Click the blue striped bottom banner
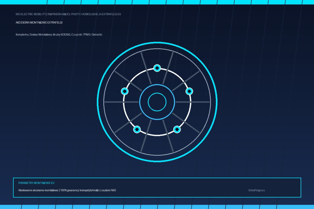This screenshot has width=314, height=209. click(157, 207)
